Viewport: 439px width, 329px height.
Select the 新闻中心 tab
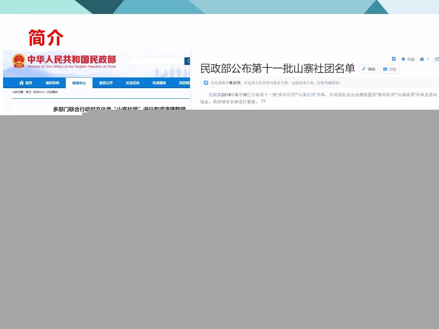79,83
